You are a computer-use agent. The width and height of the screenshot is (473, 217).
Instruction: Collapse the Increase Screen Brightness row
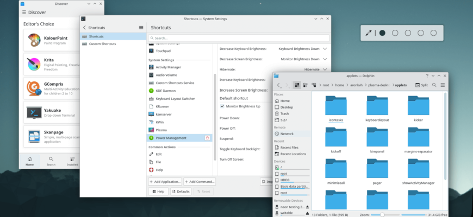coord(244,90)
